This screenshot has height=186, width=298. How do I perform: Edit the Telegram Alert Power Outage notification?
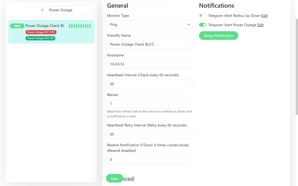pyautogui.click(x=260, y=25)
